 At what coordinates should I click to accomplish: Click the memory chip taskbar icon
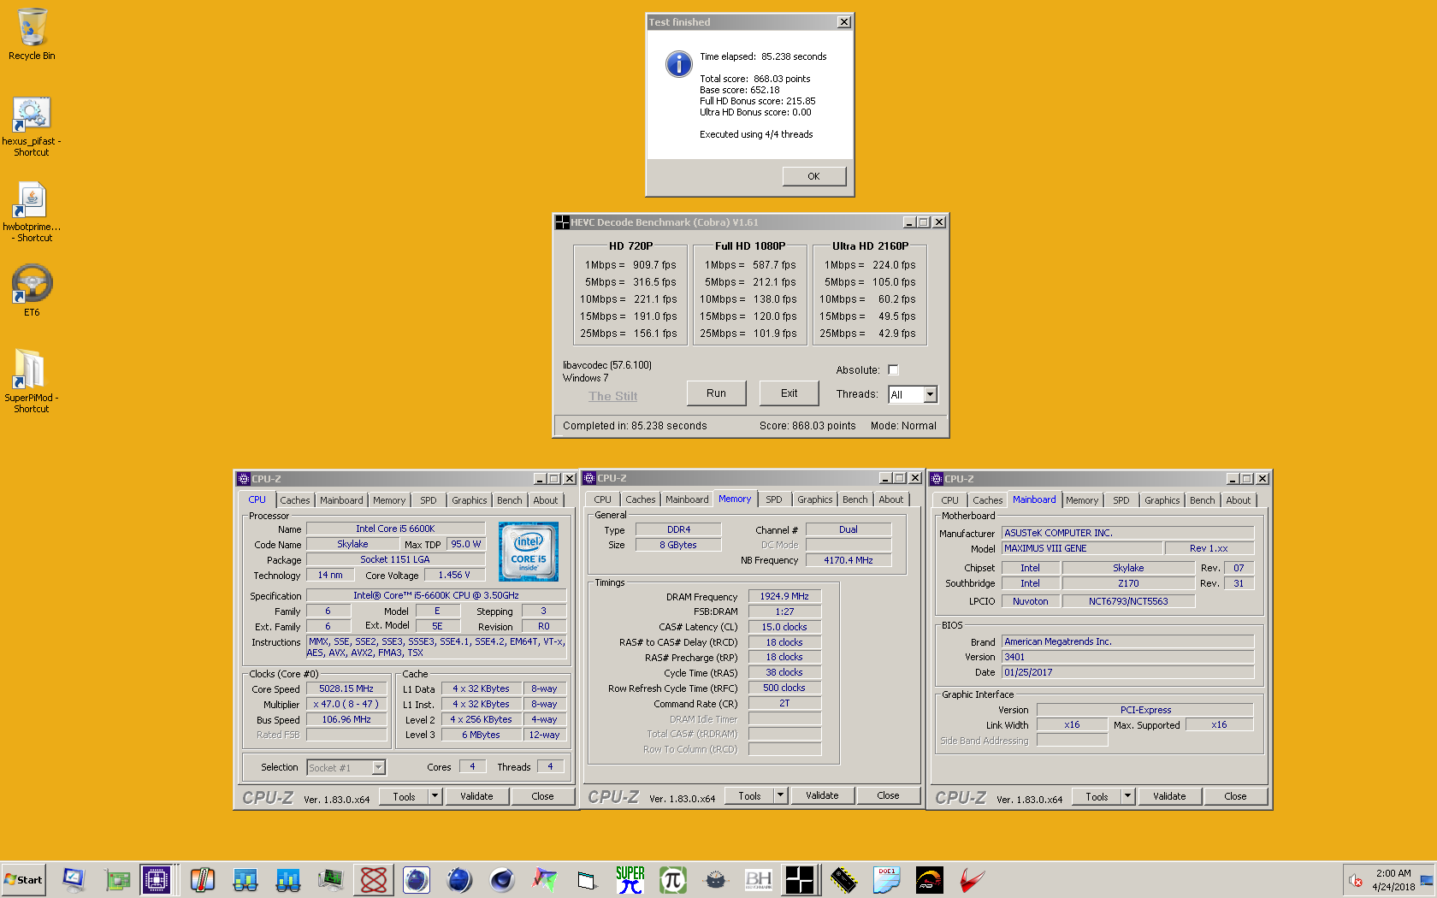[844, 880]
